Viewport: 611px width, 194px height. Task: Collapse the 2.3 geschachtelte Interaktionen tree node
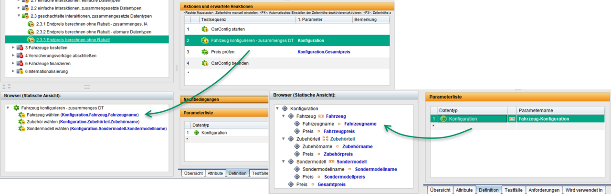[x=19, y=16]
